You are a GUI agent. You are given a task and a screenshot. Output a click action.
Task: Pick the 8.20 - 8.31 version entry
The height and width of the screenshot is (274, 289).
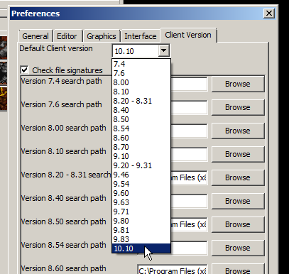pyautogui.click(x=141, y=101)
